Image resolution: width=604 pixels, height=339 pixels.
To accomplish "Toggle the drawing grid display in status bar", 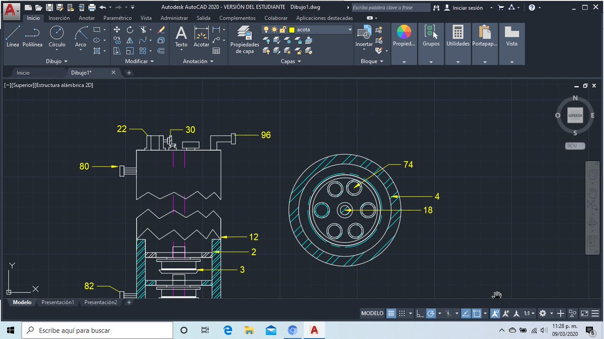I will [391, 313].
